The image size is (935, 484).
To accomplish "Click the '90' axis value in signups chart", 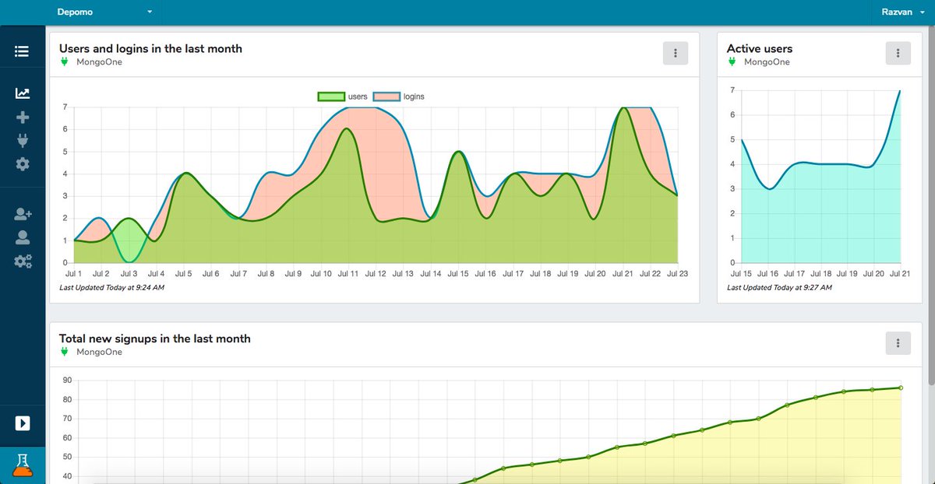I will pyautogui.click(x=67, y=381).
